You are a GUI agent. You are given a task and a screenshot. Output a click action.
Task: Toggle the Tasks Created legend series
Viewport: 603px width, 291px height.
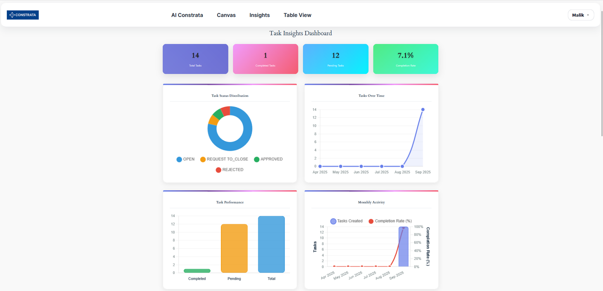point(346,221)
